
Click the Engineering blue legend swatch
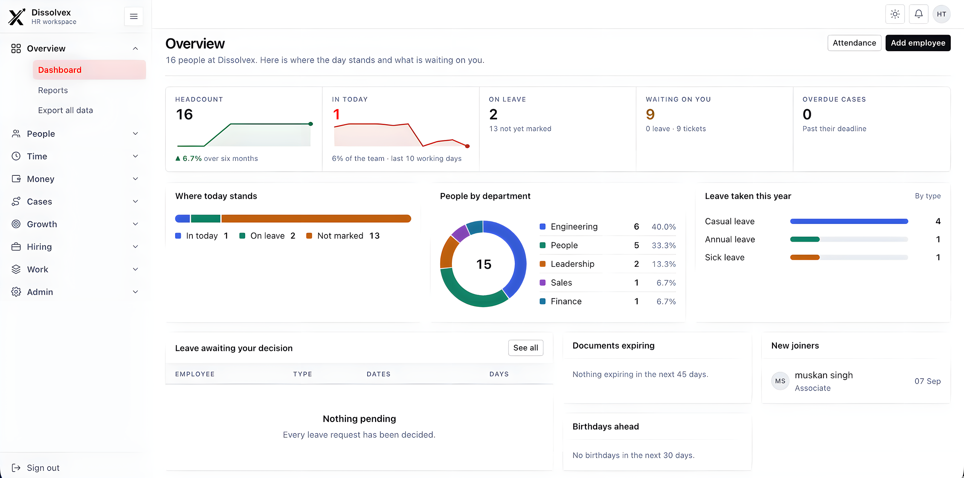tap(543, 227)
